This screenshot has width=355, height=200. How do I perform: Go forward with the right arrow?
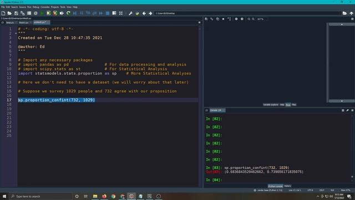tap(150, 13)
